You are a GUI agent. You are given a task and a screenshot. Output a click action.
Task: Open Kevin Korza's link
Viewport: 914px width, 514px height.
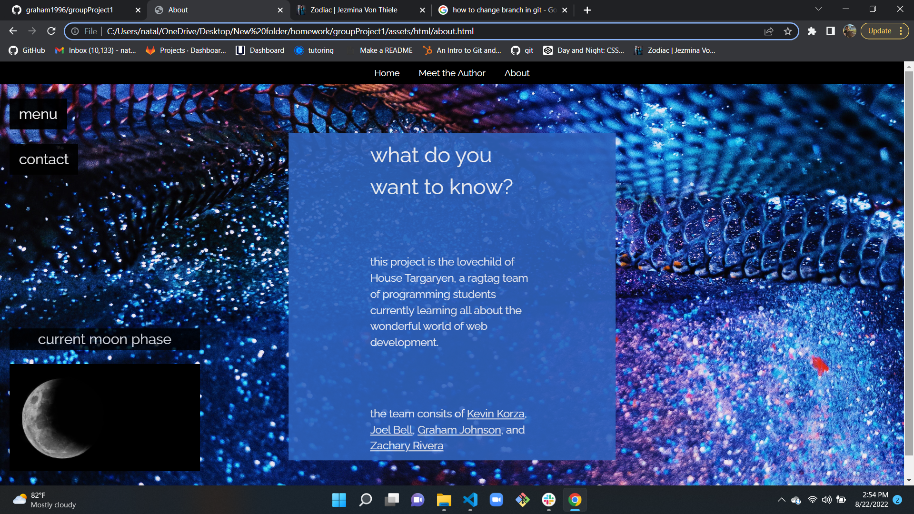point(496,414)
